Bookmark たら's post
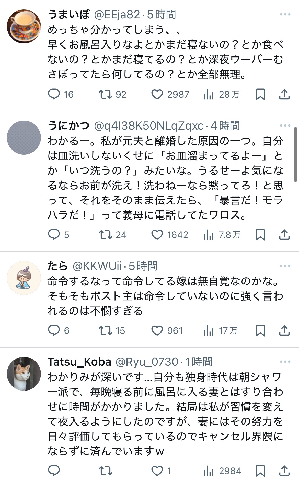This screenshot has height=493, width=299. pyautogui.click(x=260, y=330)
